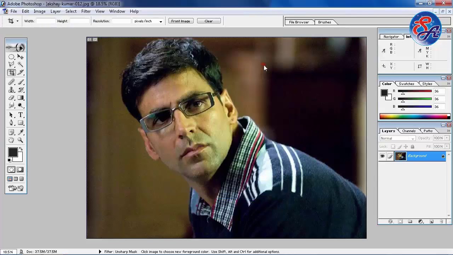Toggle the lock all padlock in Layers
This screenshot has height=255, width=453.
(x=412, y=147)
